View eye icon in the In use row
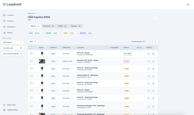Image resolution: width=194 pixels, height=115 pixels. (149, 61)
